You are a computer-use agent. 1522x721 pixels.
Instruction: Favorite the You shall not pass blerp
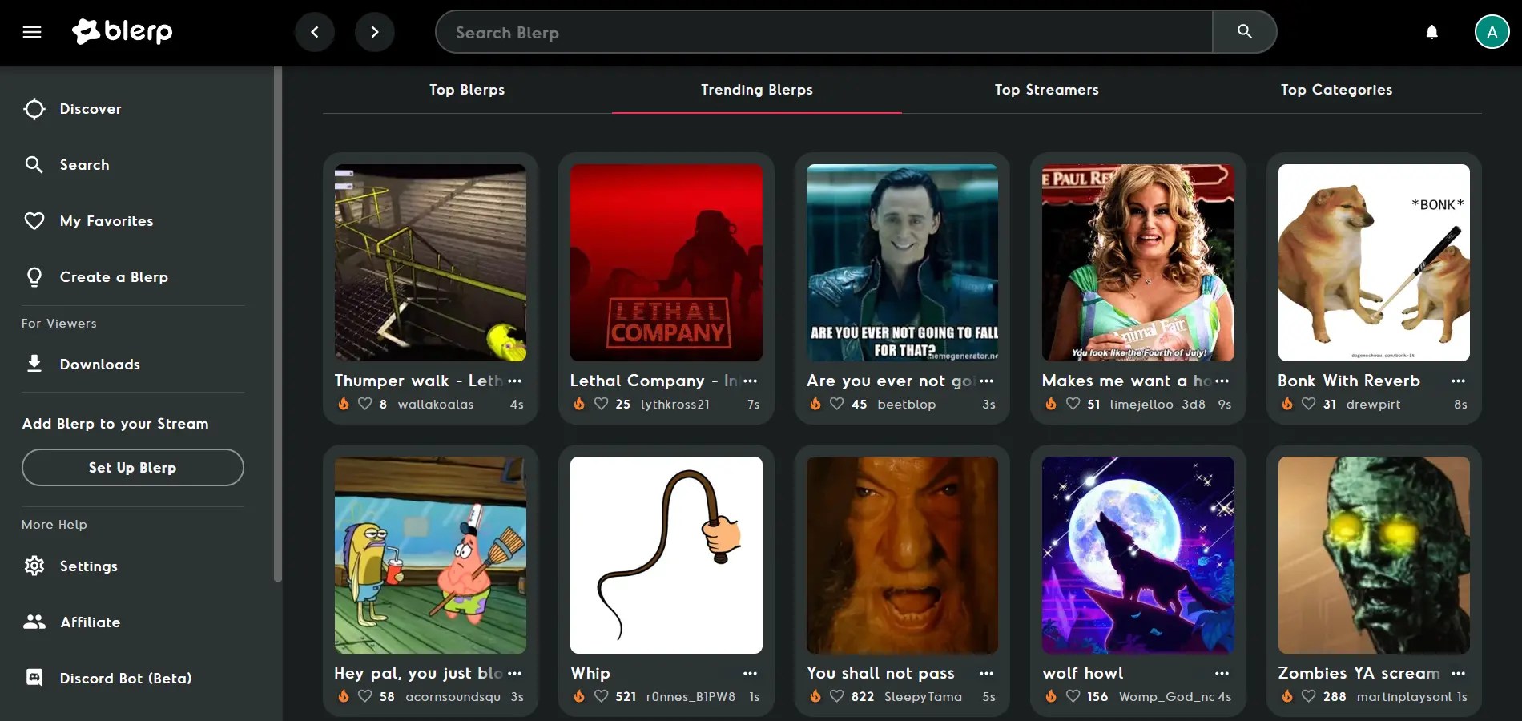coord(836,696)
